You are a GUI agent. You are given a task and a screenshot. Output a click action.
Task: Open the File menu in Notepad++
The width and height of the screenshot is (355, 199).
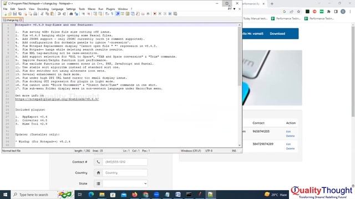pos(5,9)
